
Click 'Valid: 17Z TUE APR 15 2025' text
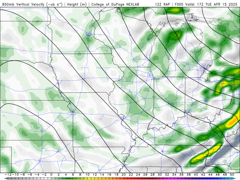(x=211, y=4)
